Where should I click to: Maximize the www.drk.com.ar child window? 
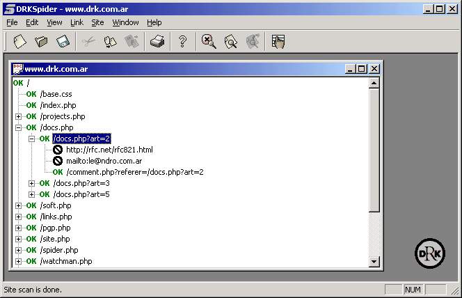coord(361,69)
